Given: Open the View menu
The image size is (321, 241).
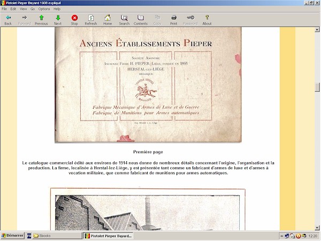Looking at the screenshot, I should point(23,9).
